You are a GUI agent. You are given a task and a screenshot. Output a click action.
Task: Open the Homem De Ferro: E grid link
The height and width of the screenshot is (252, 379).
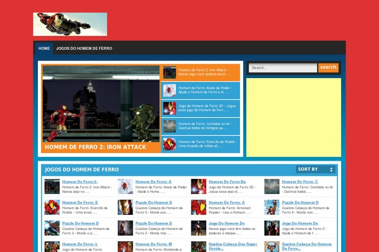click(x=80, y=203)
